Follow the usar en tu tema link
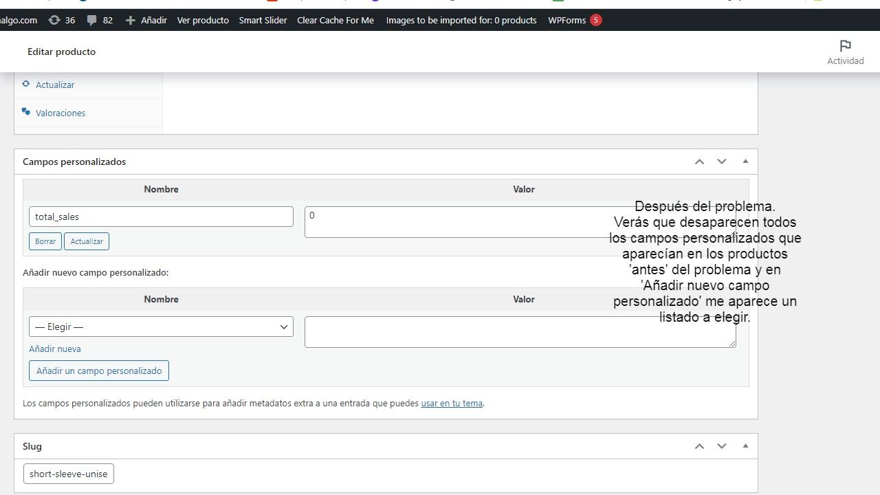The height and width of the screenshot is (495, 880). (x=452, y=404)
